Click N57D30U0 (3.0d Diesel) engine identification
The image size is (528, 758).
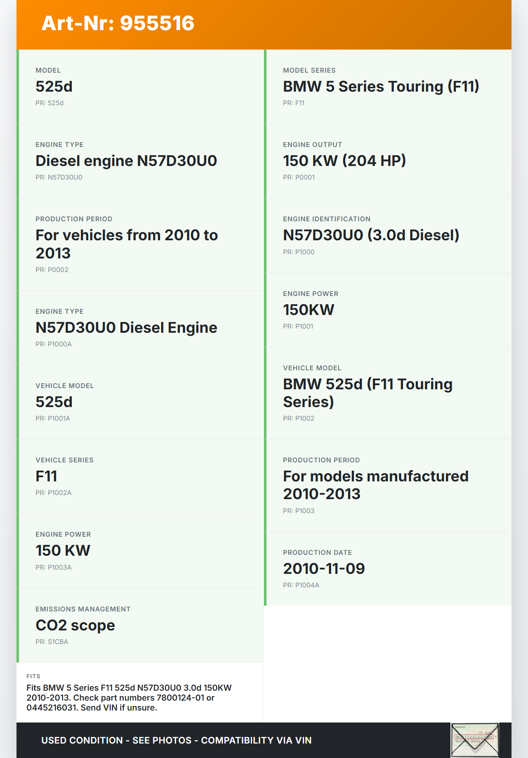pos(371,235)
